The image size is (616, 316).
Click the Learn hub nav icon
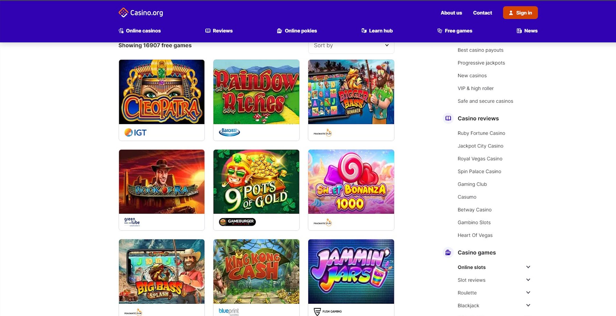[364, 31]
